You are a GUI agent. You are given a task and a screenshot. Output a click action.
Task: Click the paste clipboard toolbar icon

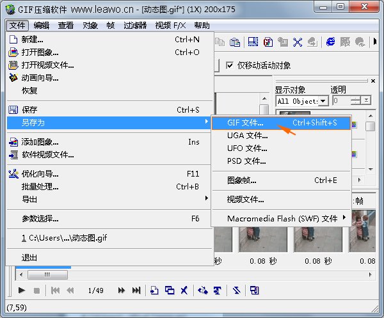(234, 42)
